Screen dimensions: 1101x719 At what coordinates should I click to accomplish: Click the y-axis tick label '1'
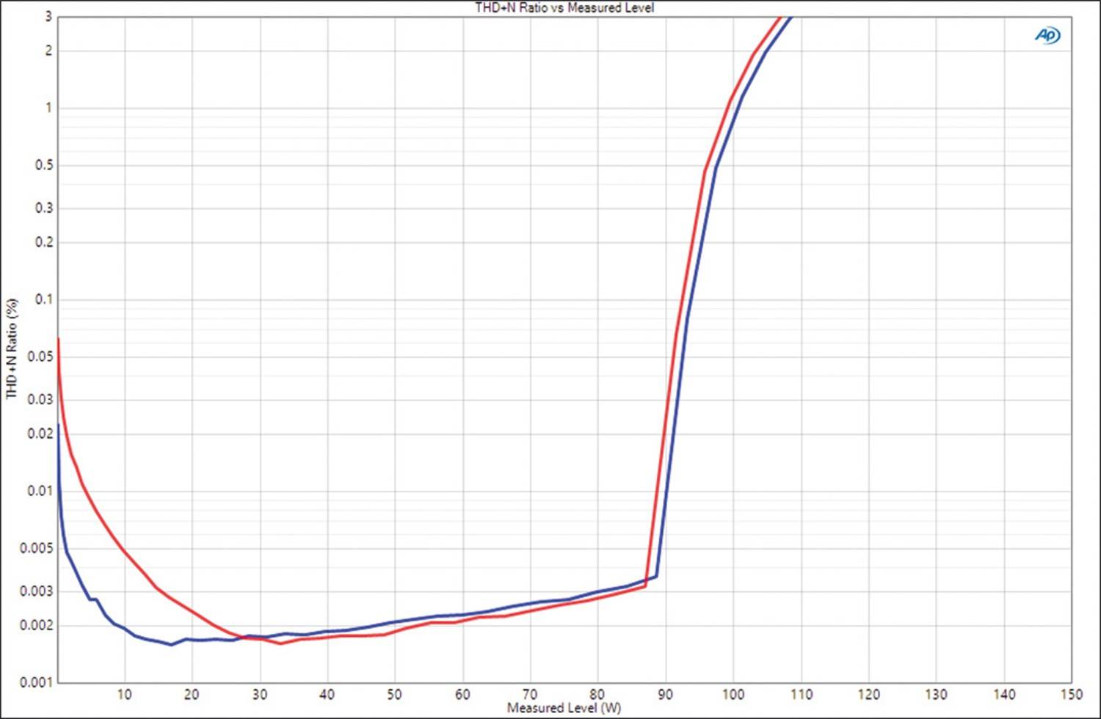pyautogui.click(x=48, y=108)
